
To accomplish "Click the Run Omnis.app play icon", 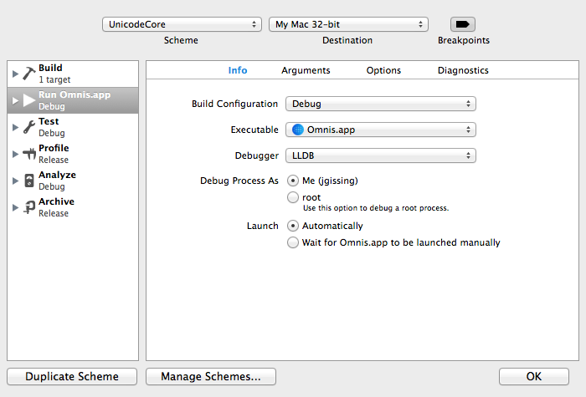I will 28,100.
